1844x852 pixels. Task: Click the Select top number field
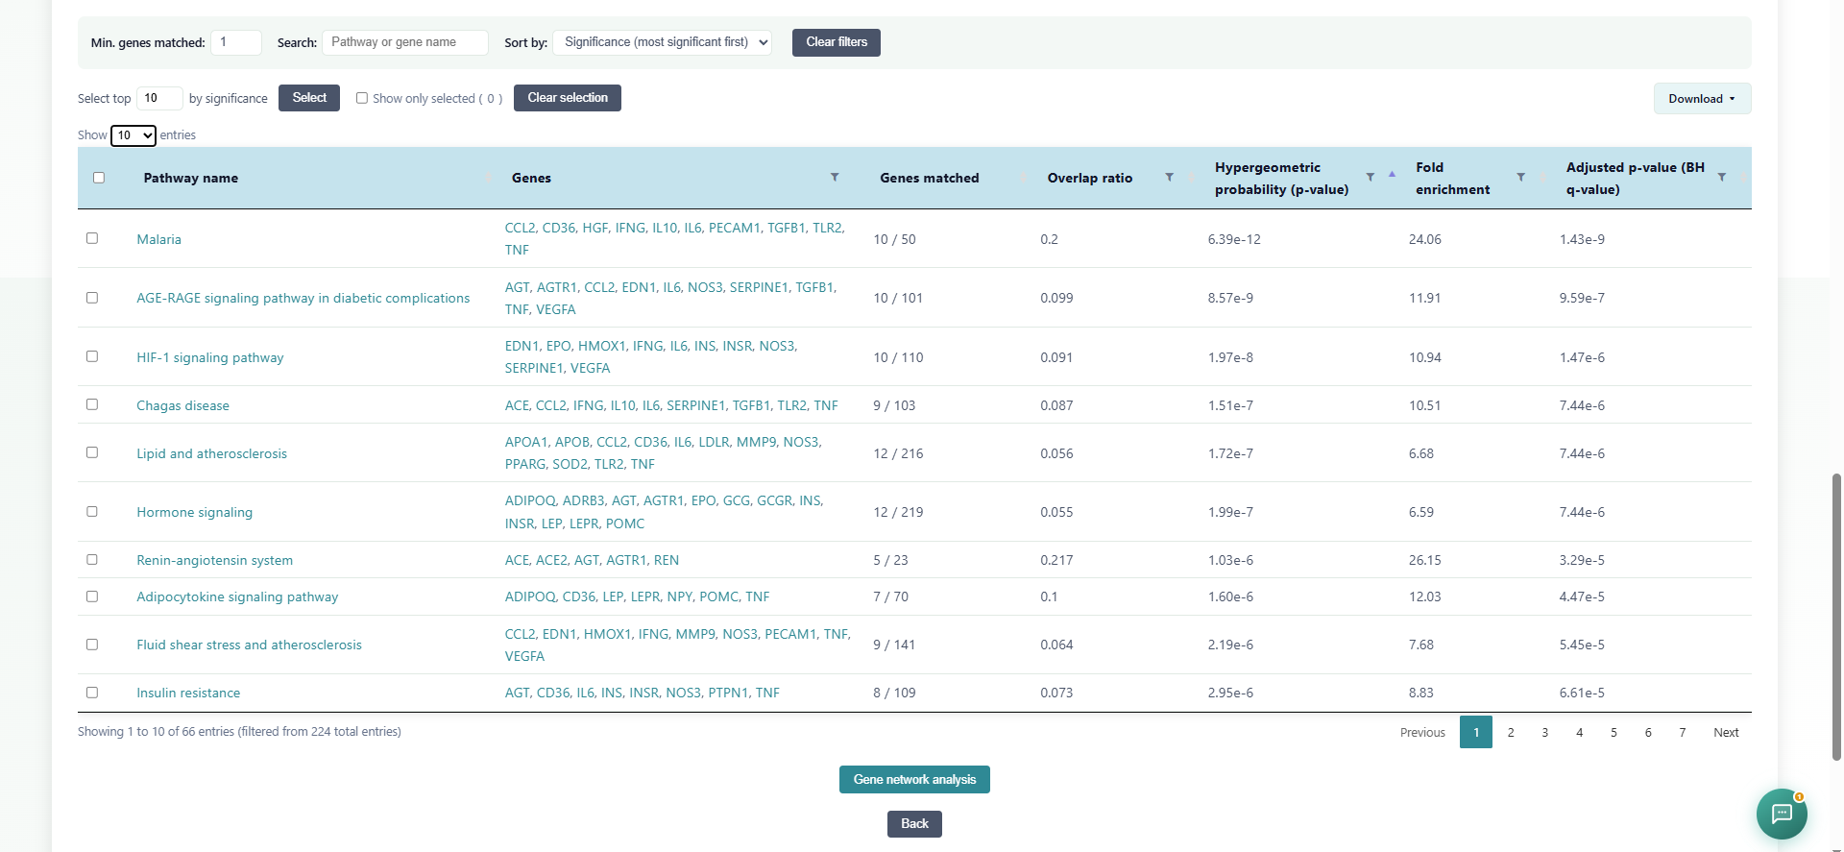(159, 98)
